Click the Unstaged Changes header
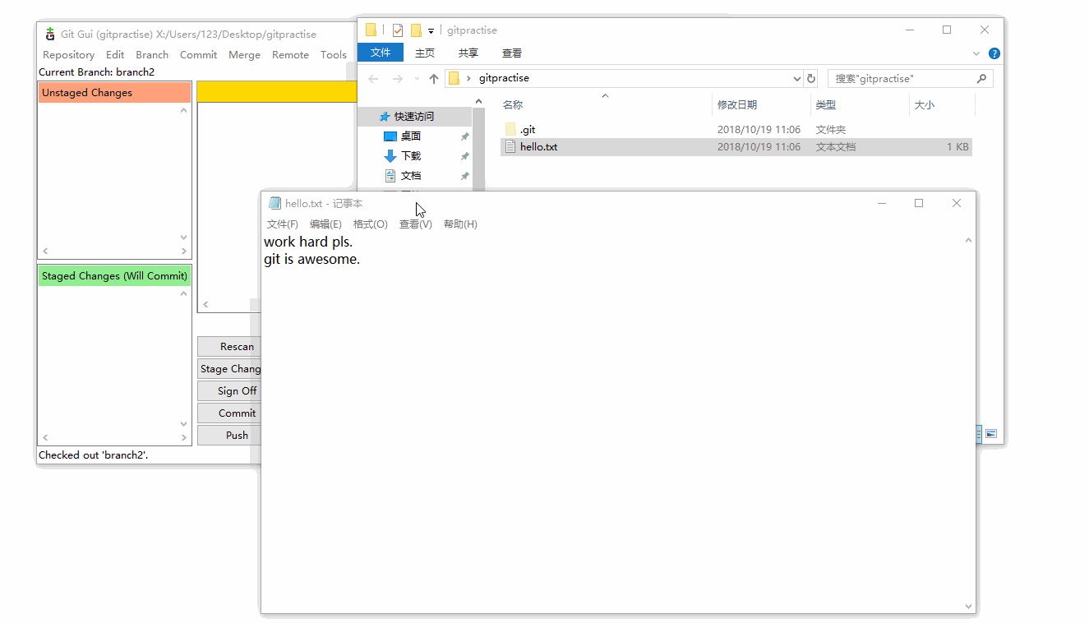The width and height of the screenshot is (1089, 623). [114, 93]
